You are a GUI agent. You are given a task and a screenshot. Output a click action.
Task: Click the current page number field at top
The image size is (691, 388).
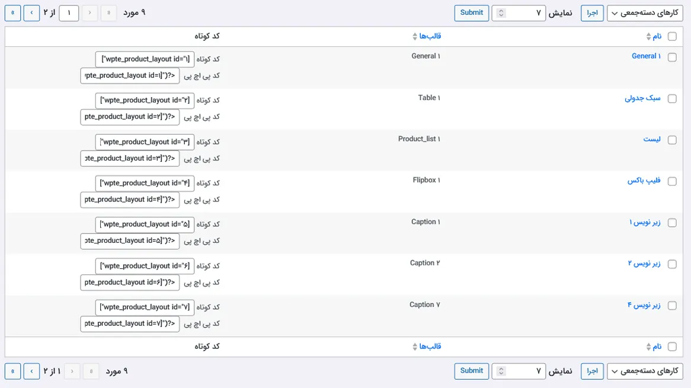(69, 13)
